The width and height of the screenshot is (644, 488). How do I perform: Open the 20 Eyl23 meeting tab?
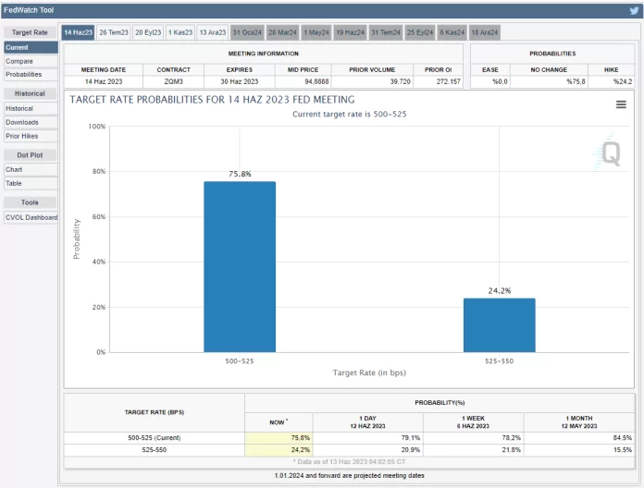click(149, 32)
